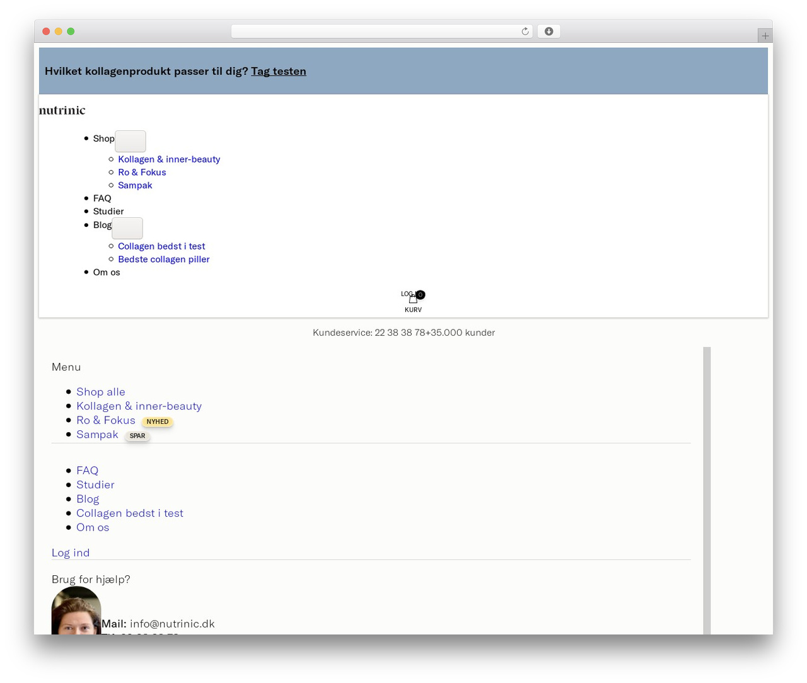This screenshot has width=807, height=683.
Task: Click the NYHED badge
Action: pyautogui.click(x=158, y=422)
